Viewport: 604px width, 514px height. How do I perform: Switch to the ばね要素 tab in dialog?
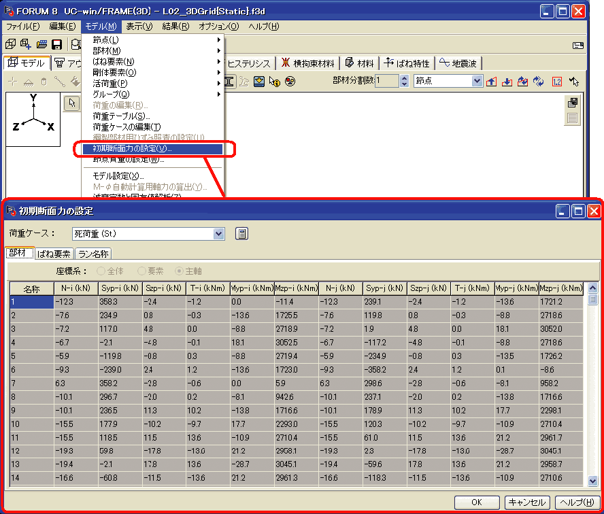[54, 254]
